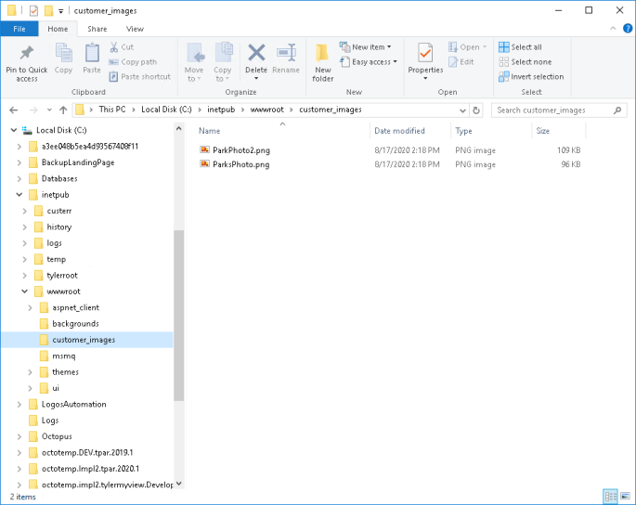The height and width of the screenshot is (505, 636).
Task: Expand the Databases folder in the tree
Action: [20, 178]
